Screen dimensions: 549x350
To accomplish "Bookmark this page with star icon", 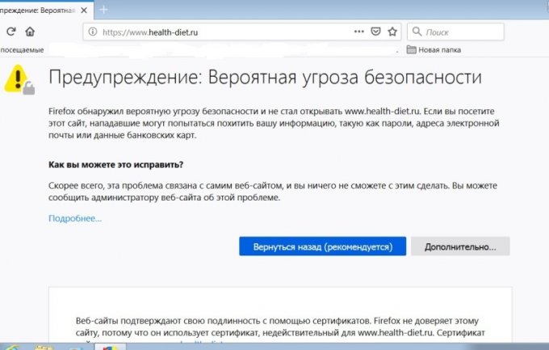I will [x=392, y=32].
